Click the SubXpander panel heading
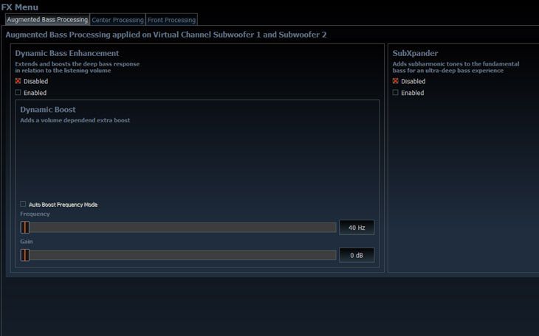The height and width of the screenshot is (336, 539). 415,53
